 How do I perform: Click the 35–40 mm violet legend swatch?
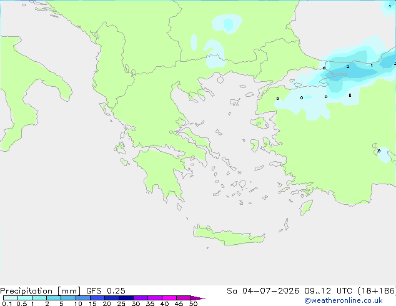(155, 298)
